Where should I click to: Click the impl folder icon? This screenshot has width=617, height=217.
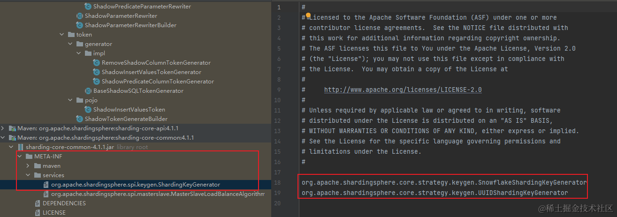point(88,53)
